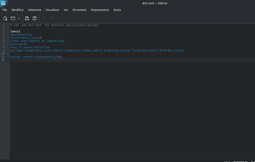This screenshot has width=255, height=162.
Task: Click the Save As icon
Action: (x=35, y=18)
